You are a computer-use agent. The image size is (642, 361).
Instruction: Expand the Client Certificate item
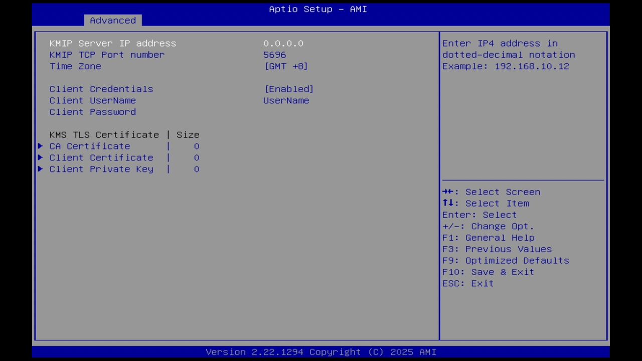pyautogui.click(x=101, y=157)
